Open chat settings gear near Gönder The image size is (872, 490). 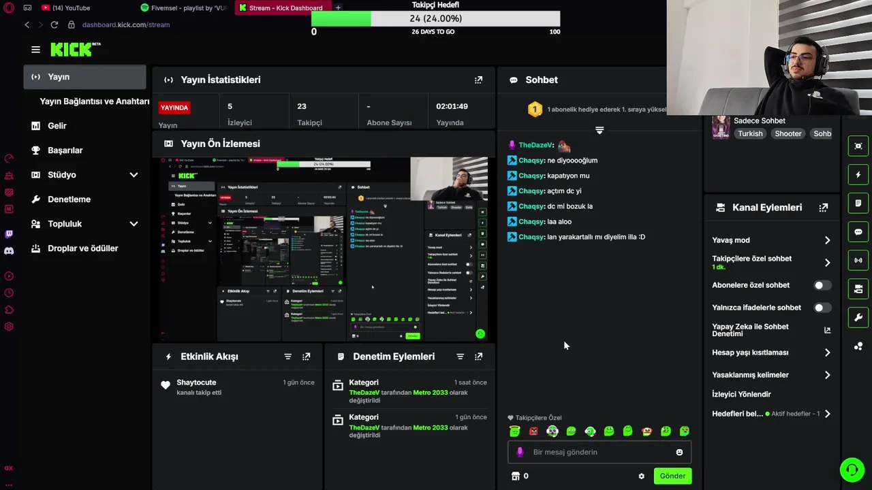(641, 476)
